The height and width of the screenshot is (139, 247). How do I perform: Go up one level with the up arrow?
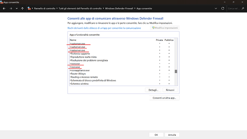click(22, 9)
